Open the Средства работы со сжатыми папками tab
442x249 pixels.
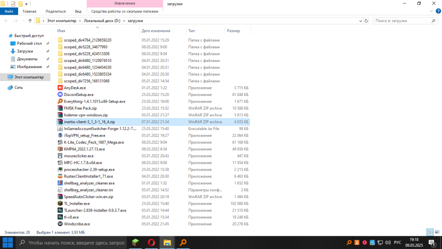[125, 11]
